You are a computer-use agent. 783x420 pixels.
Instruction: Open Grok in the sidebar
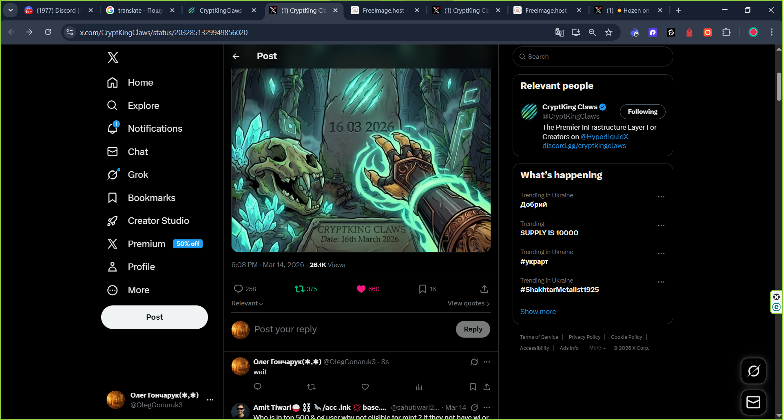tap(127, 175)
